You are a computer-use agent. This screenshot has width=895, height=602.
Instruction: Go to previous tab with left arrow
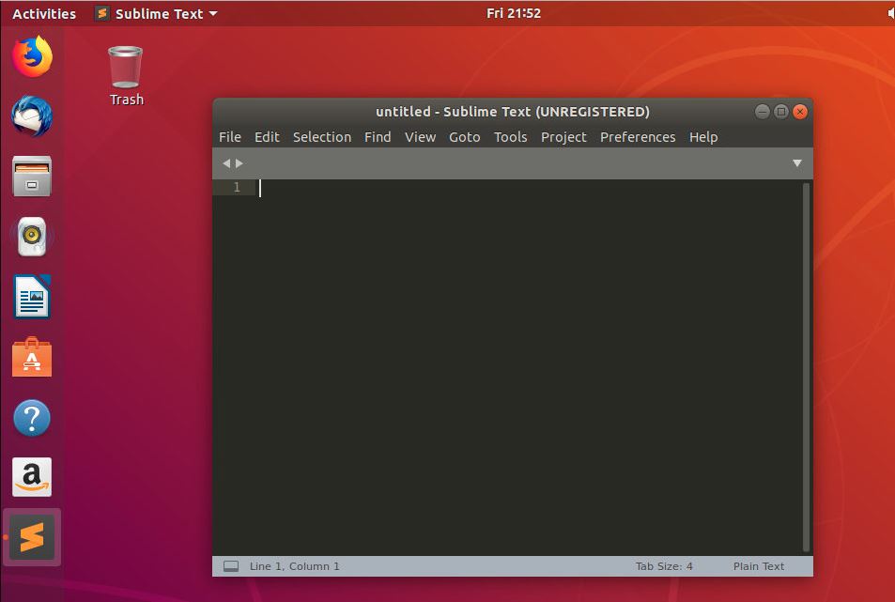point(226,163)
